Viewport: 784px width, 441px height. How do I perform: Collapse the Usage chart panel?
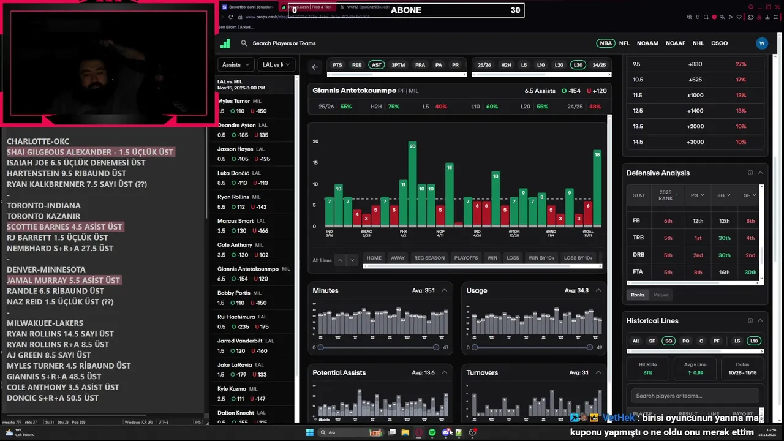click(598, 290)
